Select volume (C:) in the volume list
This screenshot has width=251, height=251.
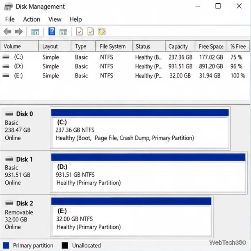[x=18, y=57]
